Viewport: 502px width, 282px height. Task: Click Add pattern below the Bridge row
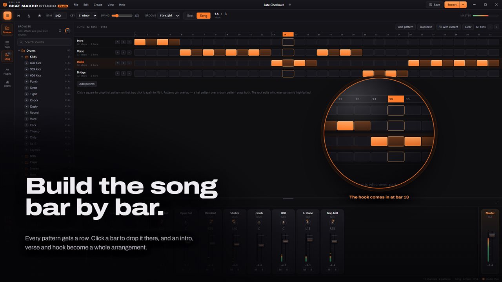click(87, 84)
